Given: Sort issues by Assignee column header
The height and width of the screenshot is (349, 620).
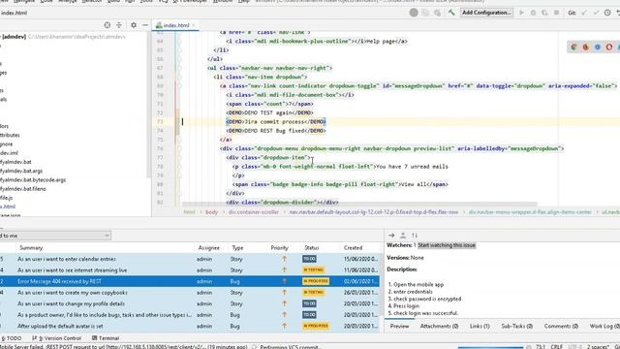Looking at the screenshot, I should [x=209, y=248].
